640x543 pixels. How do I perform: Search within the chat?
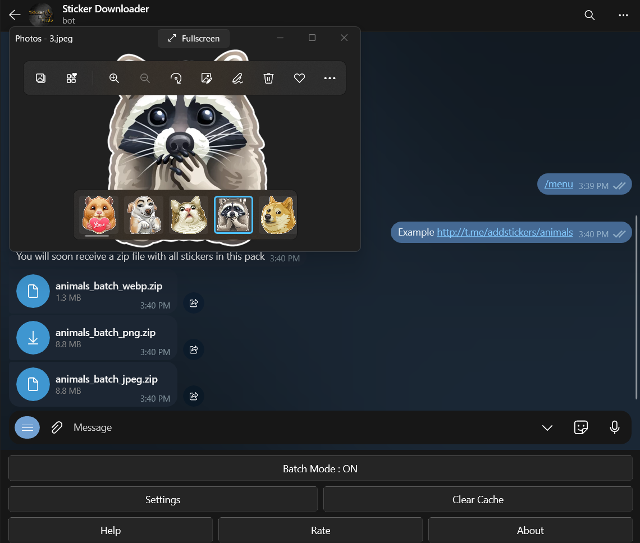[x=589, y=15]
